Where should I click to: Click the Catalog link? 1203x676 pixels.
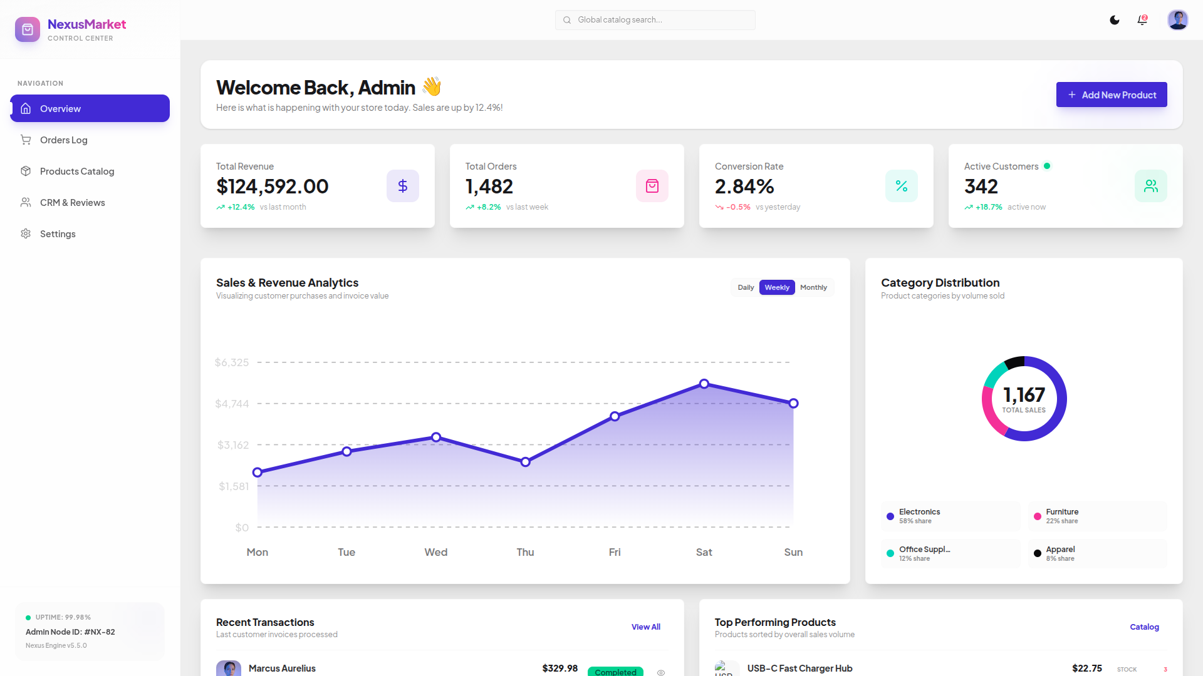coord(1144,627)
